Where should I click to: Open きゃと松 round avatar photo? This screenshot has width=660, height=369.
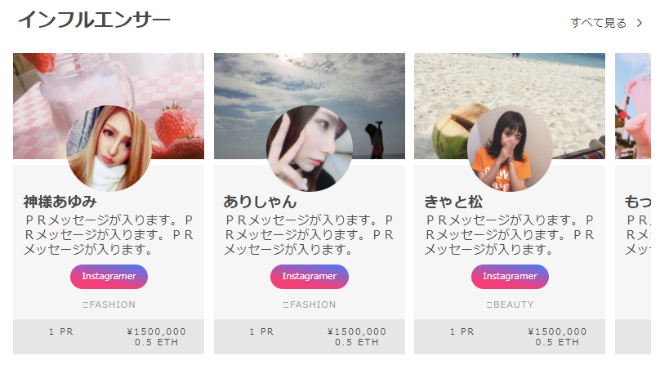[x=510, y=149]
